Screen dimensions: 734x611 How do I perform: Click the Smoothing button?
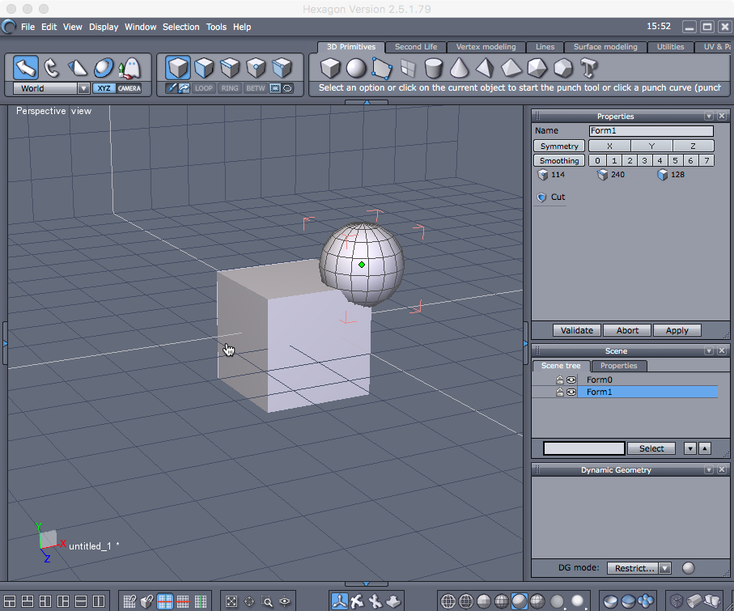coord(559,160)
